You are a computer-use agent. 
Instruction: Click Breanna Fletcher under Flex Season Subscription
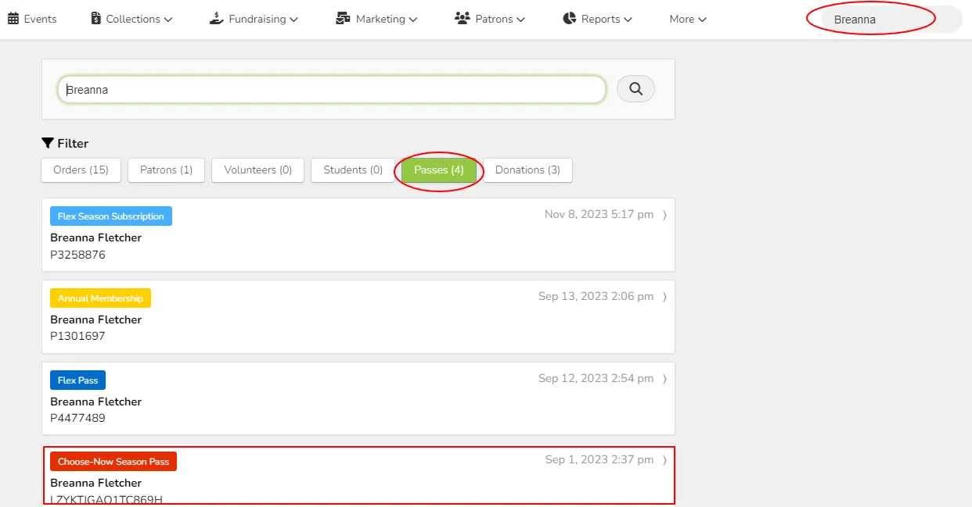[96, 237]
